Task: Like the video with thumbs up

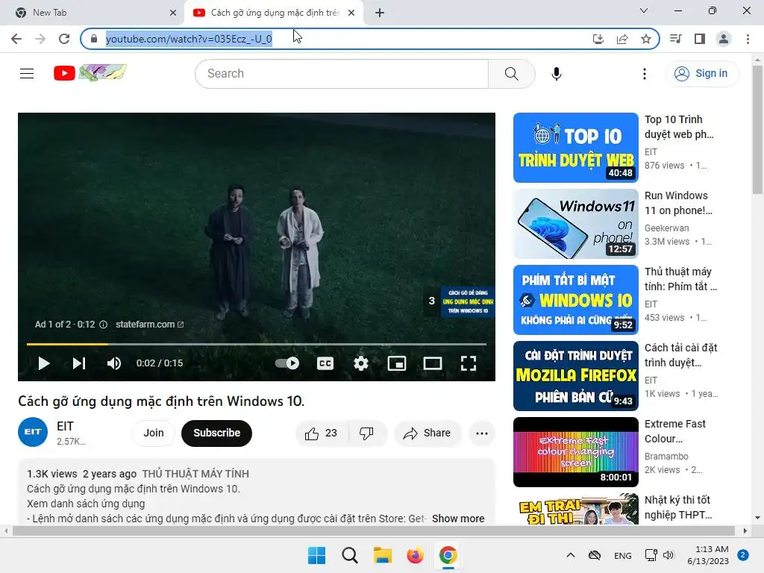Action: point(321,433)
